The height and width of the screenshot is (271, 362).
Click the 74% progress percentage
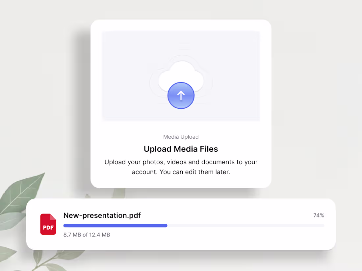pyautogui.click(x=318, y=215)
